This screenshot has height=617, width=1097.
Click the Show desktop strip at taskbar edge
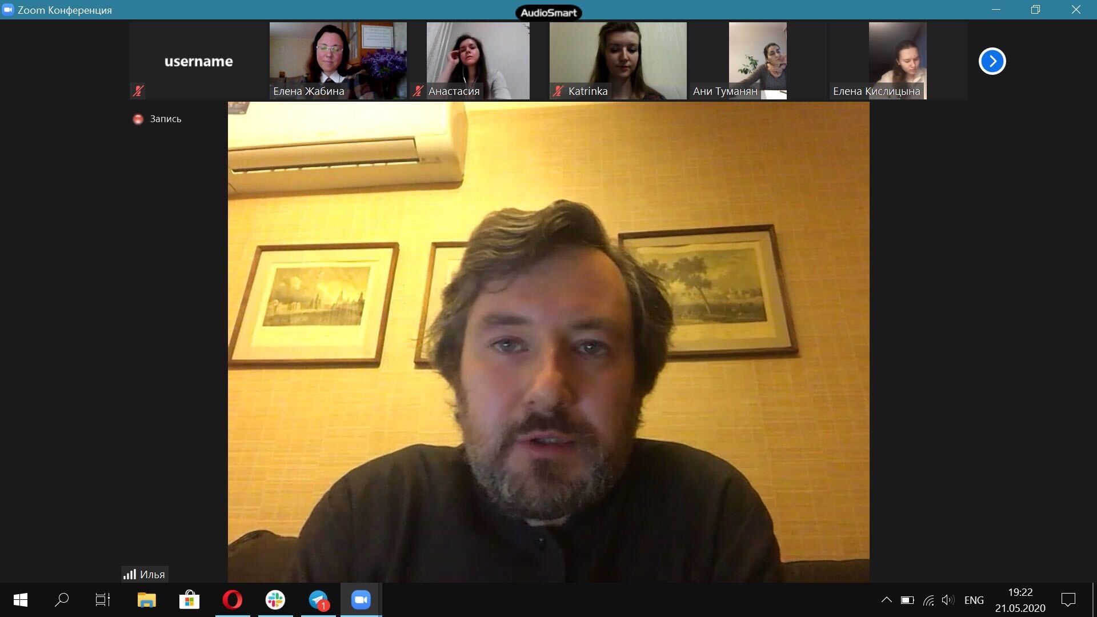click(1094, 600)
